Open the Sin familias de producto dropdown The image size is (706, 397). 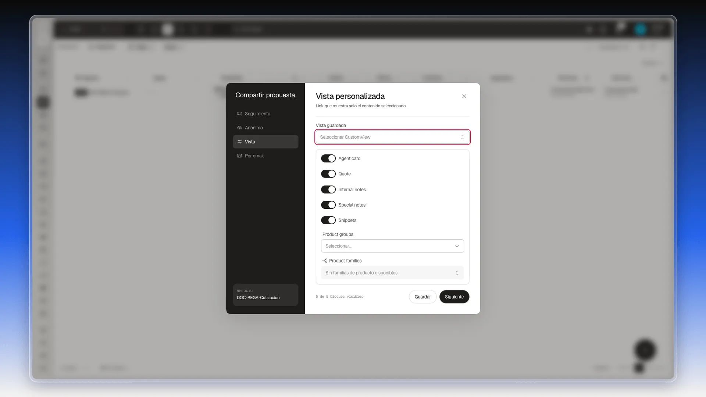[x=392, y=273]
